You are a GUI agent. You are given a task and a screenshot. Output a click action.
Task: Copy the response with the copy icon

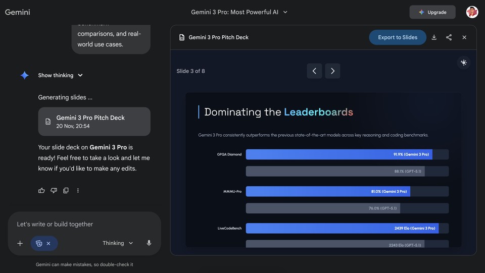click(x=66, y=191)
